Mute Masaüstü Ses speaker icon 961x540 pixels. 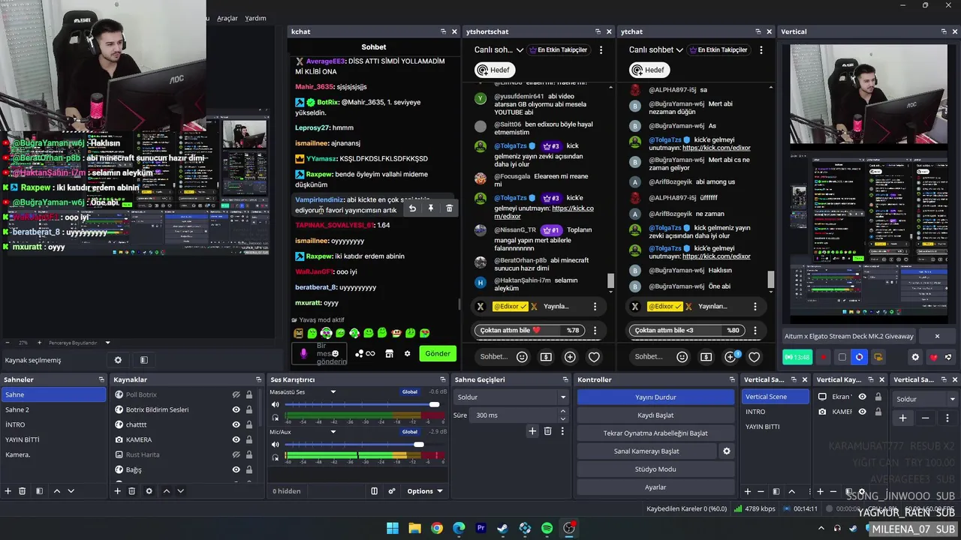coord(276,405)
